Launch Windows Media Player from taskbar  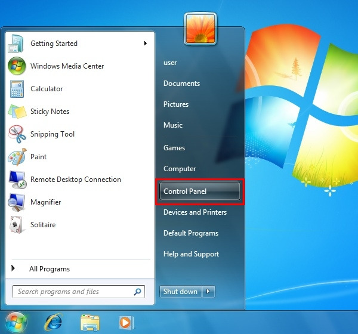pyautogui.click(x=125, y=323)
